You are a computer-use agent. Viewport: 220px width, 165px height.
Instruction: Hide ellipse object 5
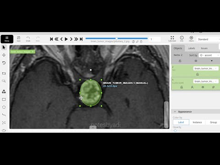pos(203,87)
